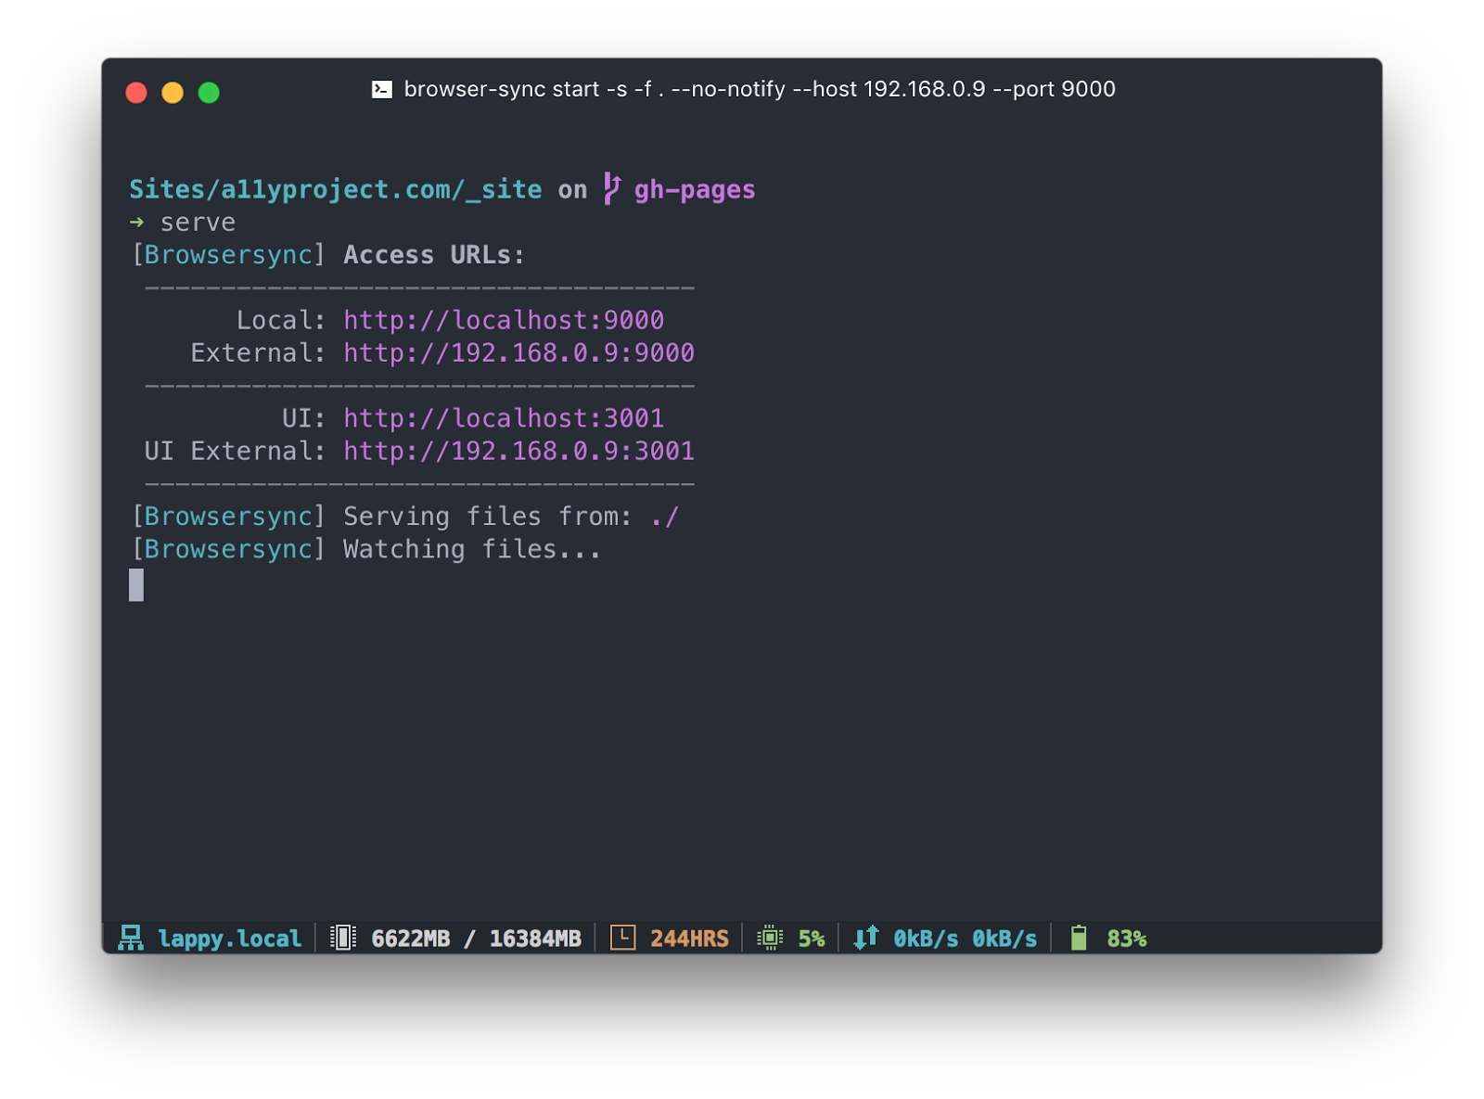The height and width of the screenshot is (1099, 1484).
Task: Click the battery icon showing 83%
Action: click(1079, 938)
